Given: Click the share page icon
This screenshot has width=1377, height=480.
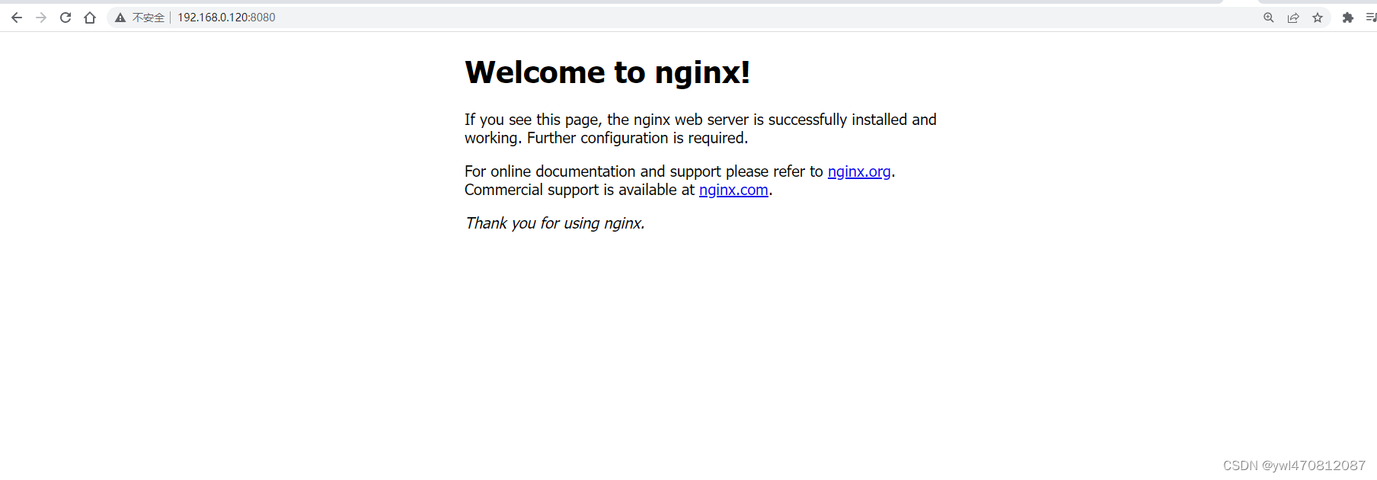Looking at the screenshot, I should click(x=1293, y=18).
